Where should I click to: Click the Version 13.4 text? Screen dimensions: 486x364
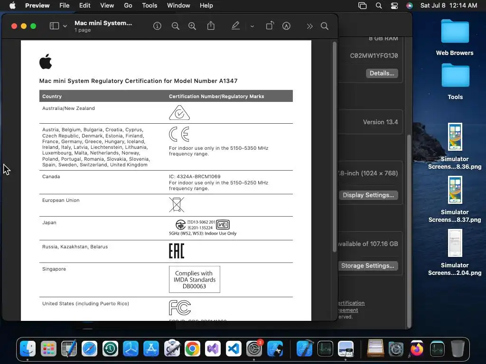pos(380,122)
